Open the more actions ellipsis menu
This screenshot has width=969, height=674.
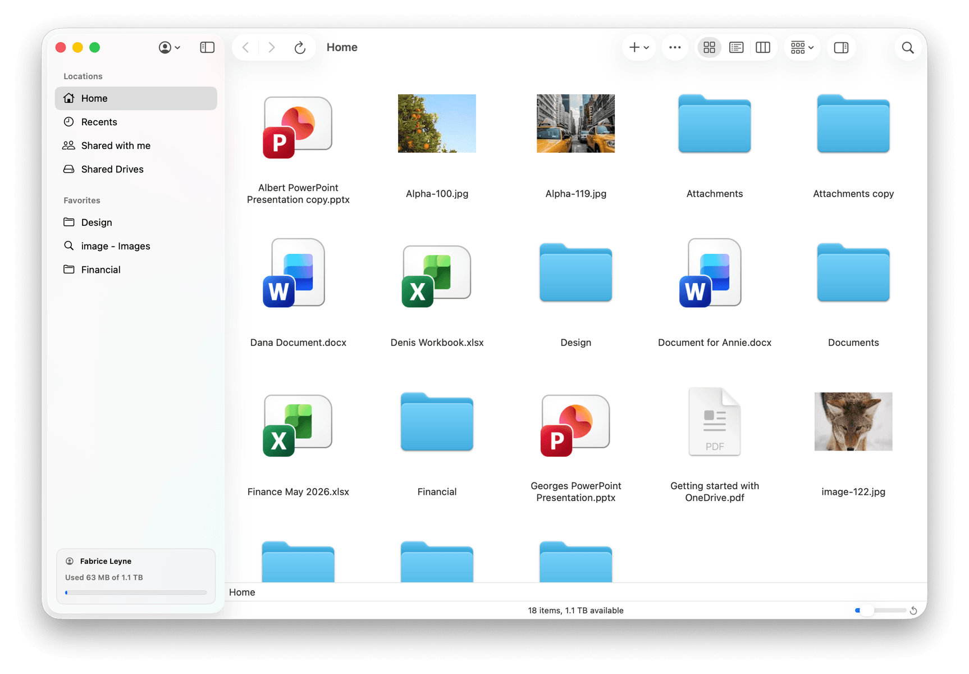(x=675, y=48)
